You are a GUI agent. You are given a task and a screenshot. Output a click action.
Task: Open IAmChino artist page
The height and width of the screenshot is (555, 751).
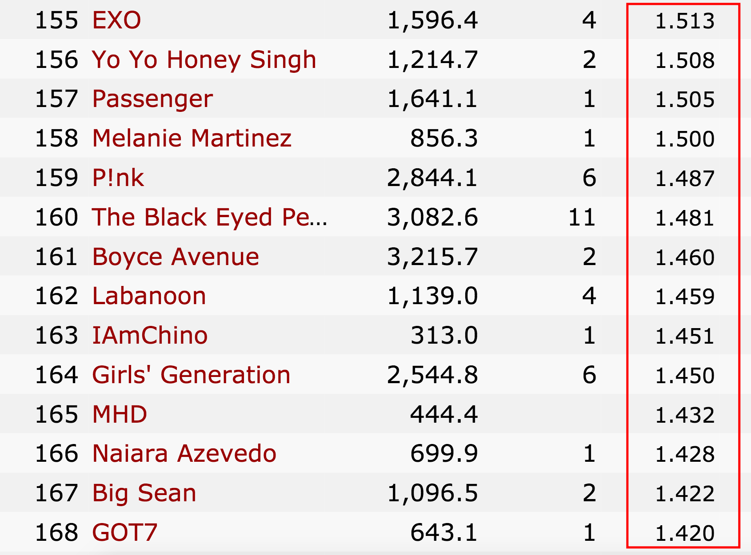(150, 336)
